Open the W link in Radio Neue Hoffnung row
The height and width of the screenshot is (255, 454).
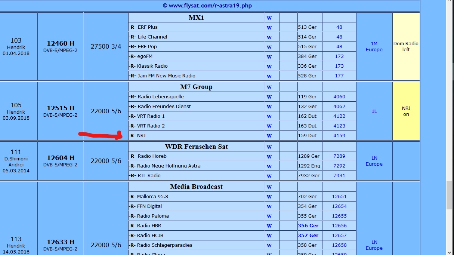[x=269, y=166]
